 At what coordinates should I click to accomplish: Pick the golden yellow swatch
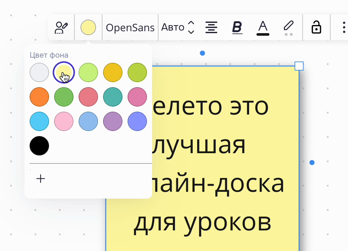coord(113,72)
